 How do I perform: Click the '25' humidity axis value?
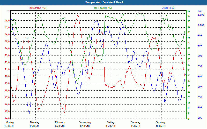189,92
